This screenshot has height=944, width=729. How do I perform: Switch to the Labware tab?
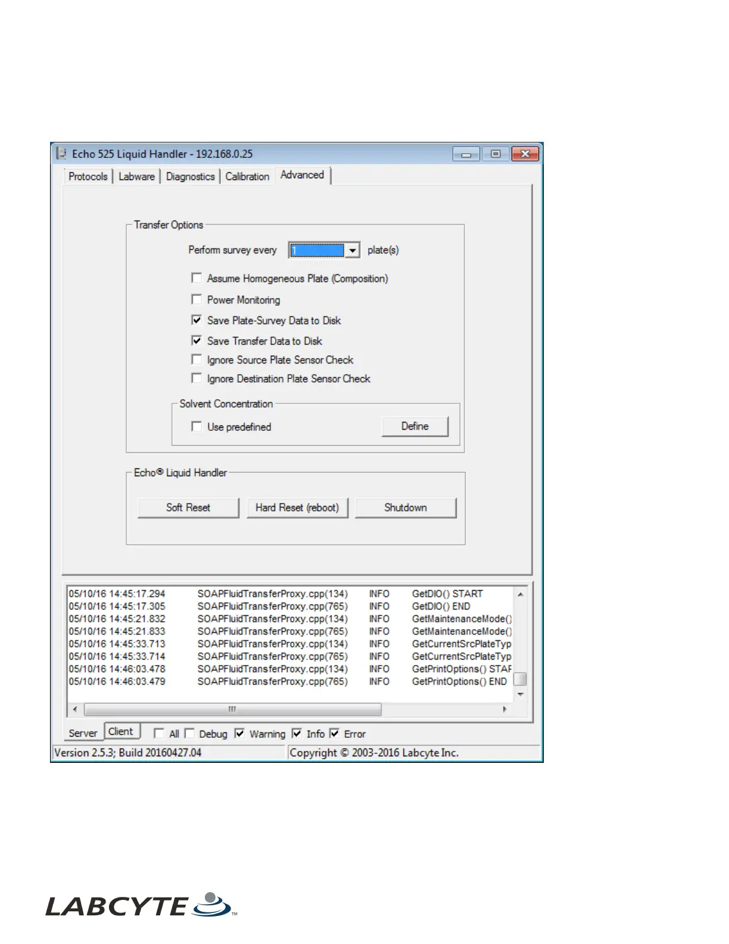pyautogui.click(x=136, y=176)
